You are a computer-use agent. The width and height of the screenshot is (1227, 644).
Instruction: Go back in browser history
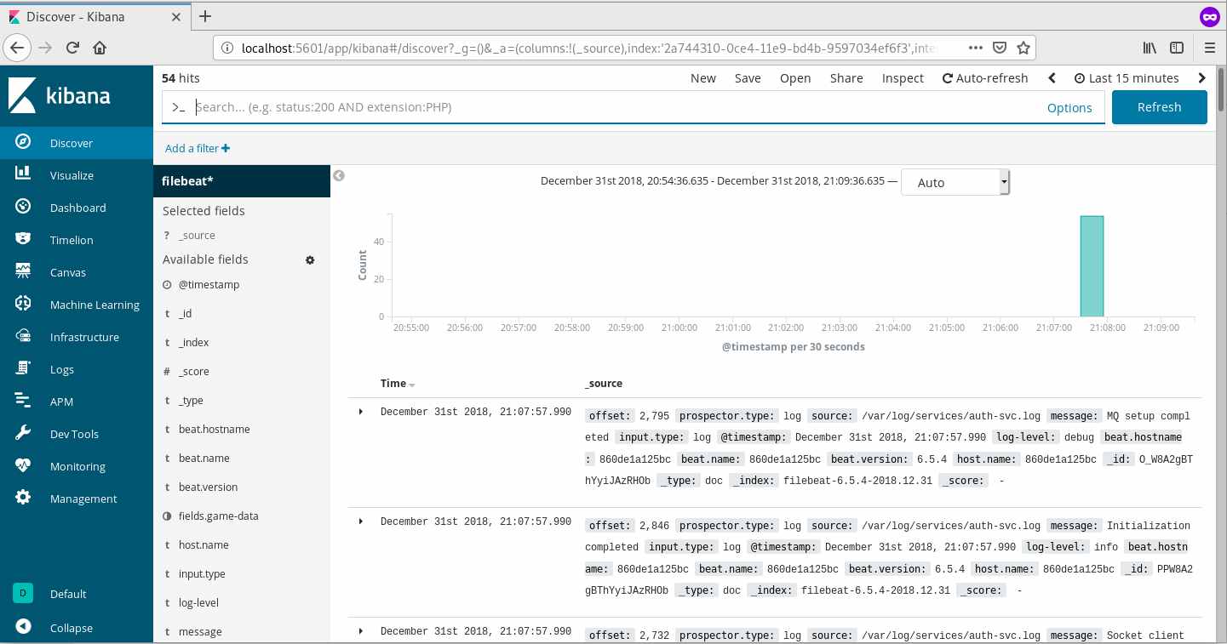19,48
